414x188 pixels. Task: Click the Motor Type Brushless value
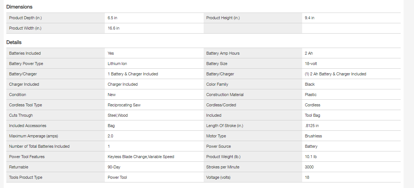[313, 136]
